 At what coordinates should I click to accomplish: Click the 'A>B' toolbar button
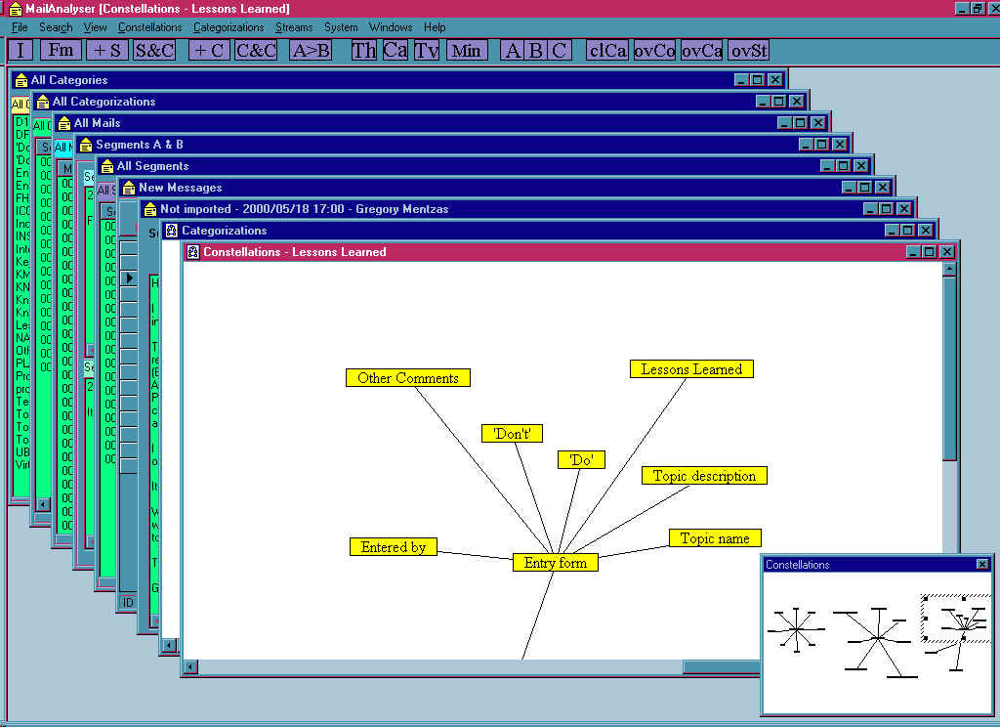tap(312, 50)
